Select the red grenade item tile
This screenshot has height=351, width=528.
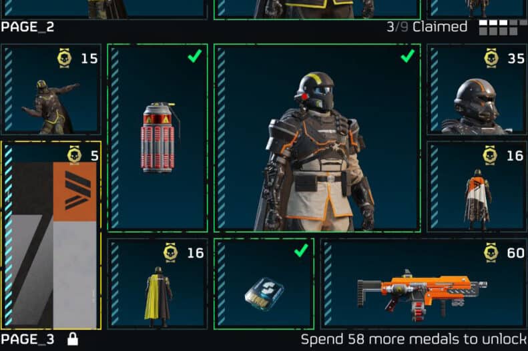(158, 138)
